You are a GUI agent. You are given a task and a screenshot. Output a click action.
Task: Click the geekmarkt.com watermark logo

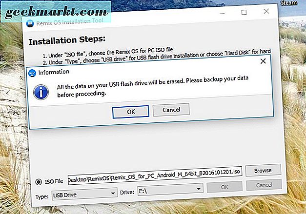(56, 12)
